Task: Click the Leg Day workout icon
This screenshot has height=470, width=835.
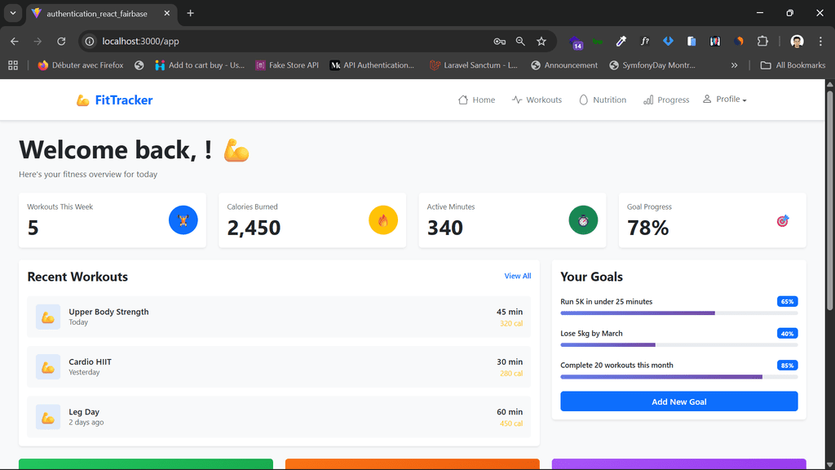Action: [48, 417]
